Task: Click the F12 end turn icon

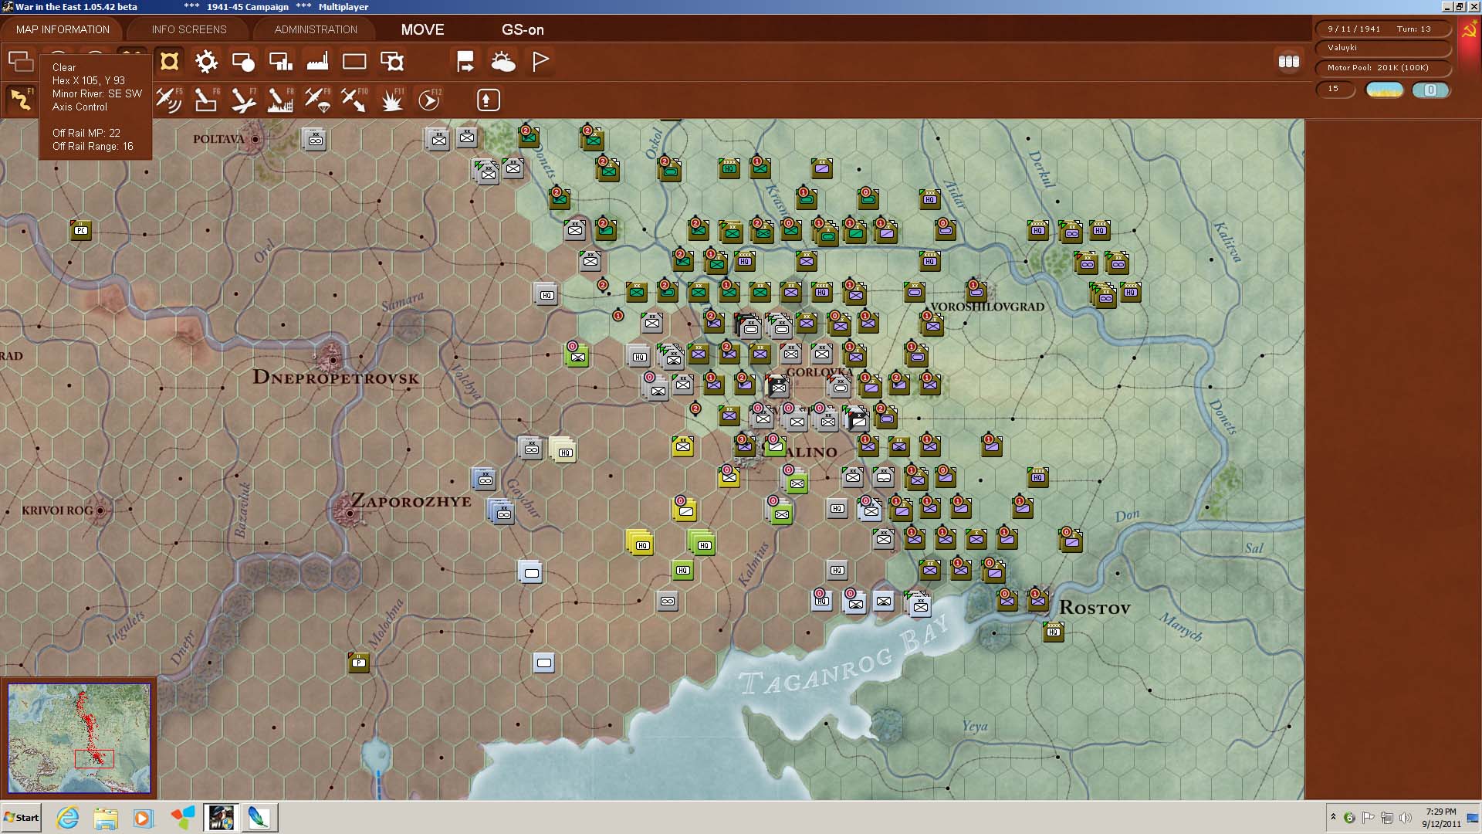Action: (x=429, y=100)
